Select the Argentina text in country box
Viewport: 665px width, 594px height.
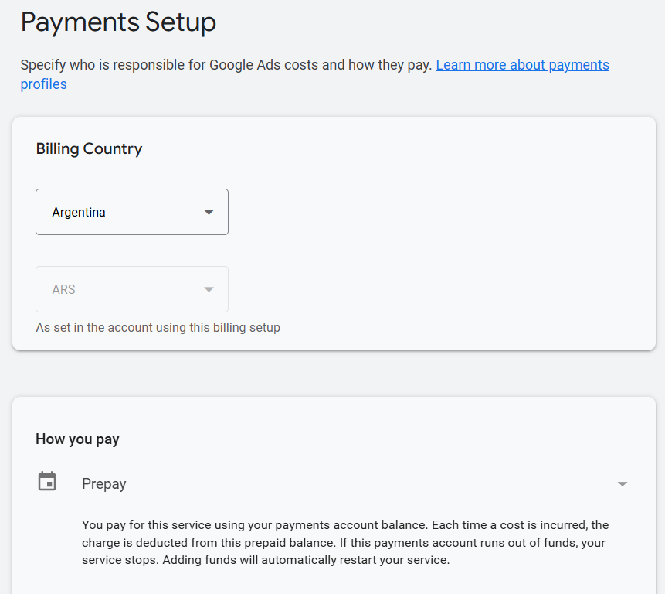click(79, 213)
